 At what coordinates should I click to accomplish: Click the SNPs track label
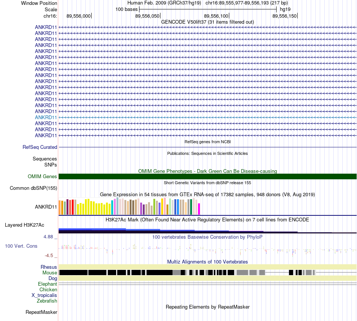51,165
